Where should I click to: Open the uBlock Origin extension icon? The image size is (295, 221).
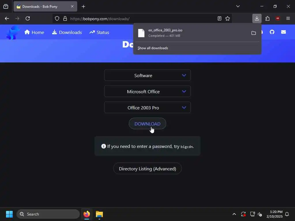(278, 18)
